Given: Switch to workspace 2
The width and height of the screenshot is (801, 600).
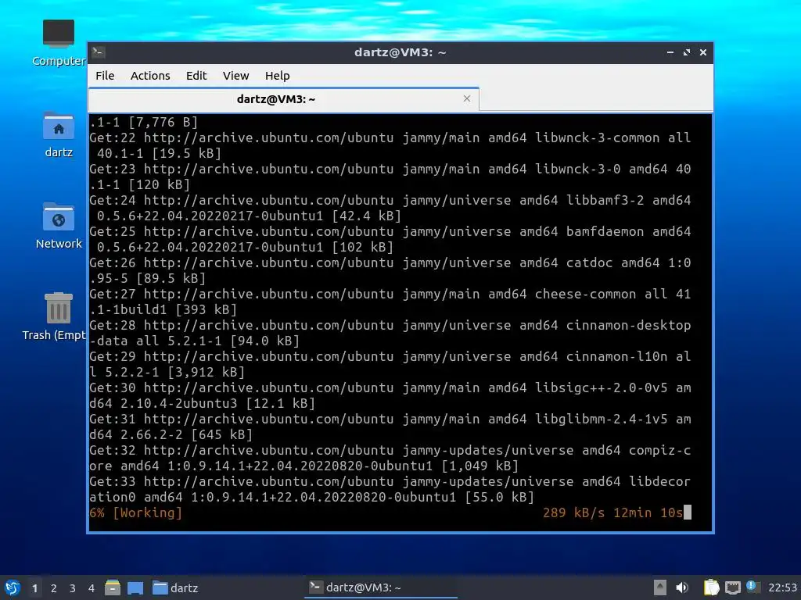Looking at the screenshot, I should coord(54,588).
